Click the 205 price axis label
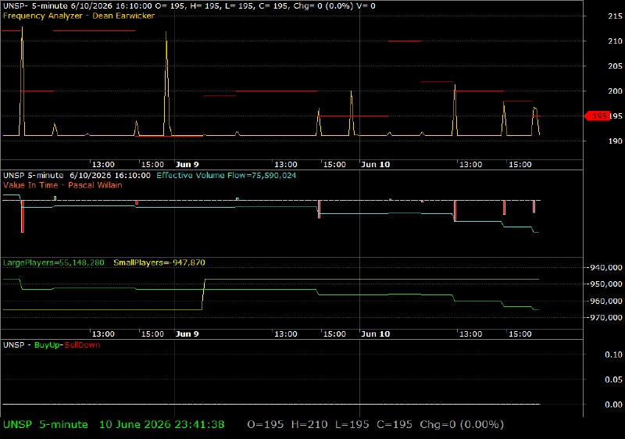 pyautogui.click(x=615, y=66)
